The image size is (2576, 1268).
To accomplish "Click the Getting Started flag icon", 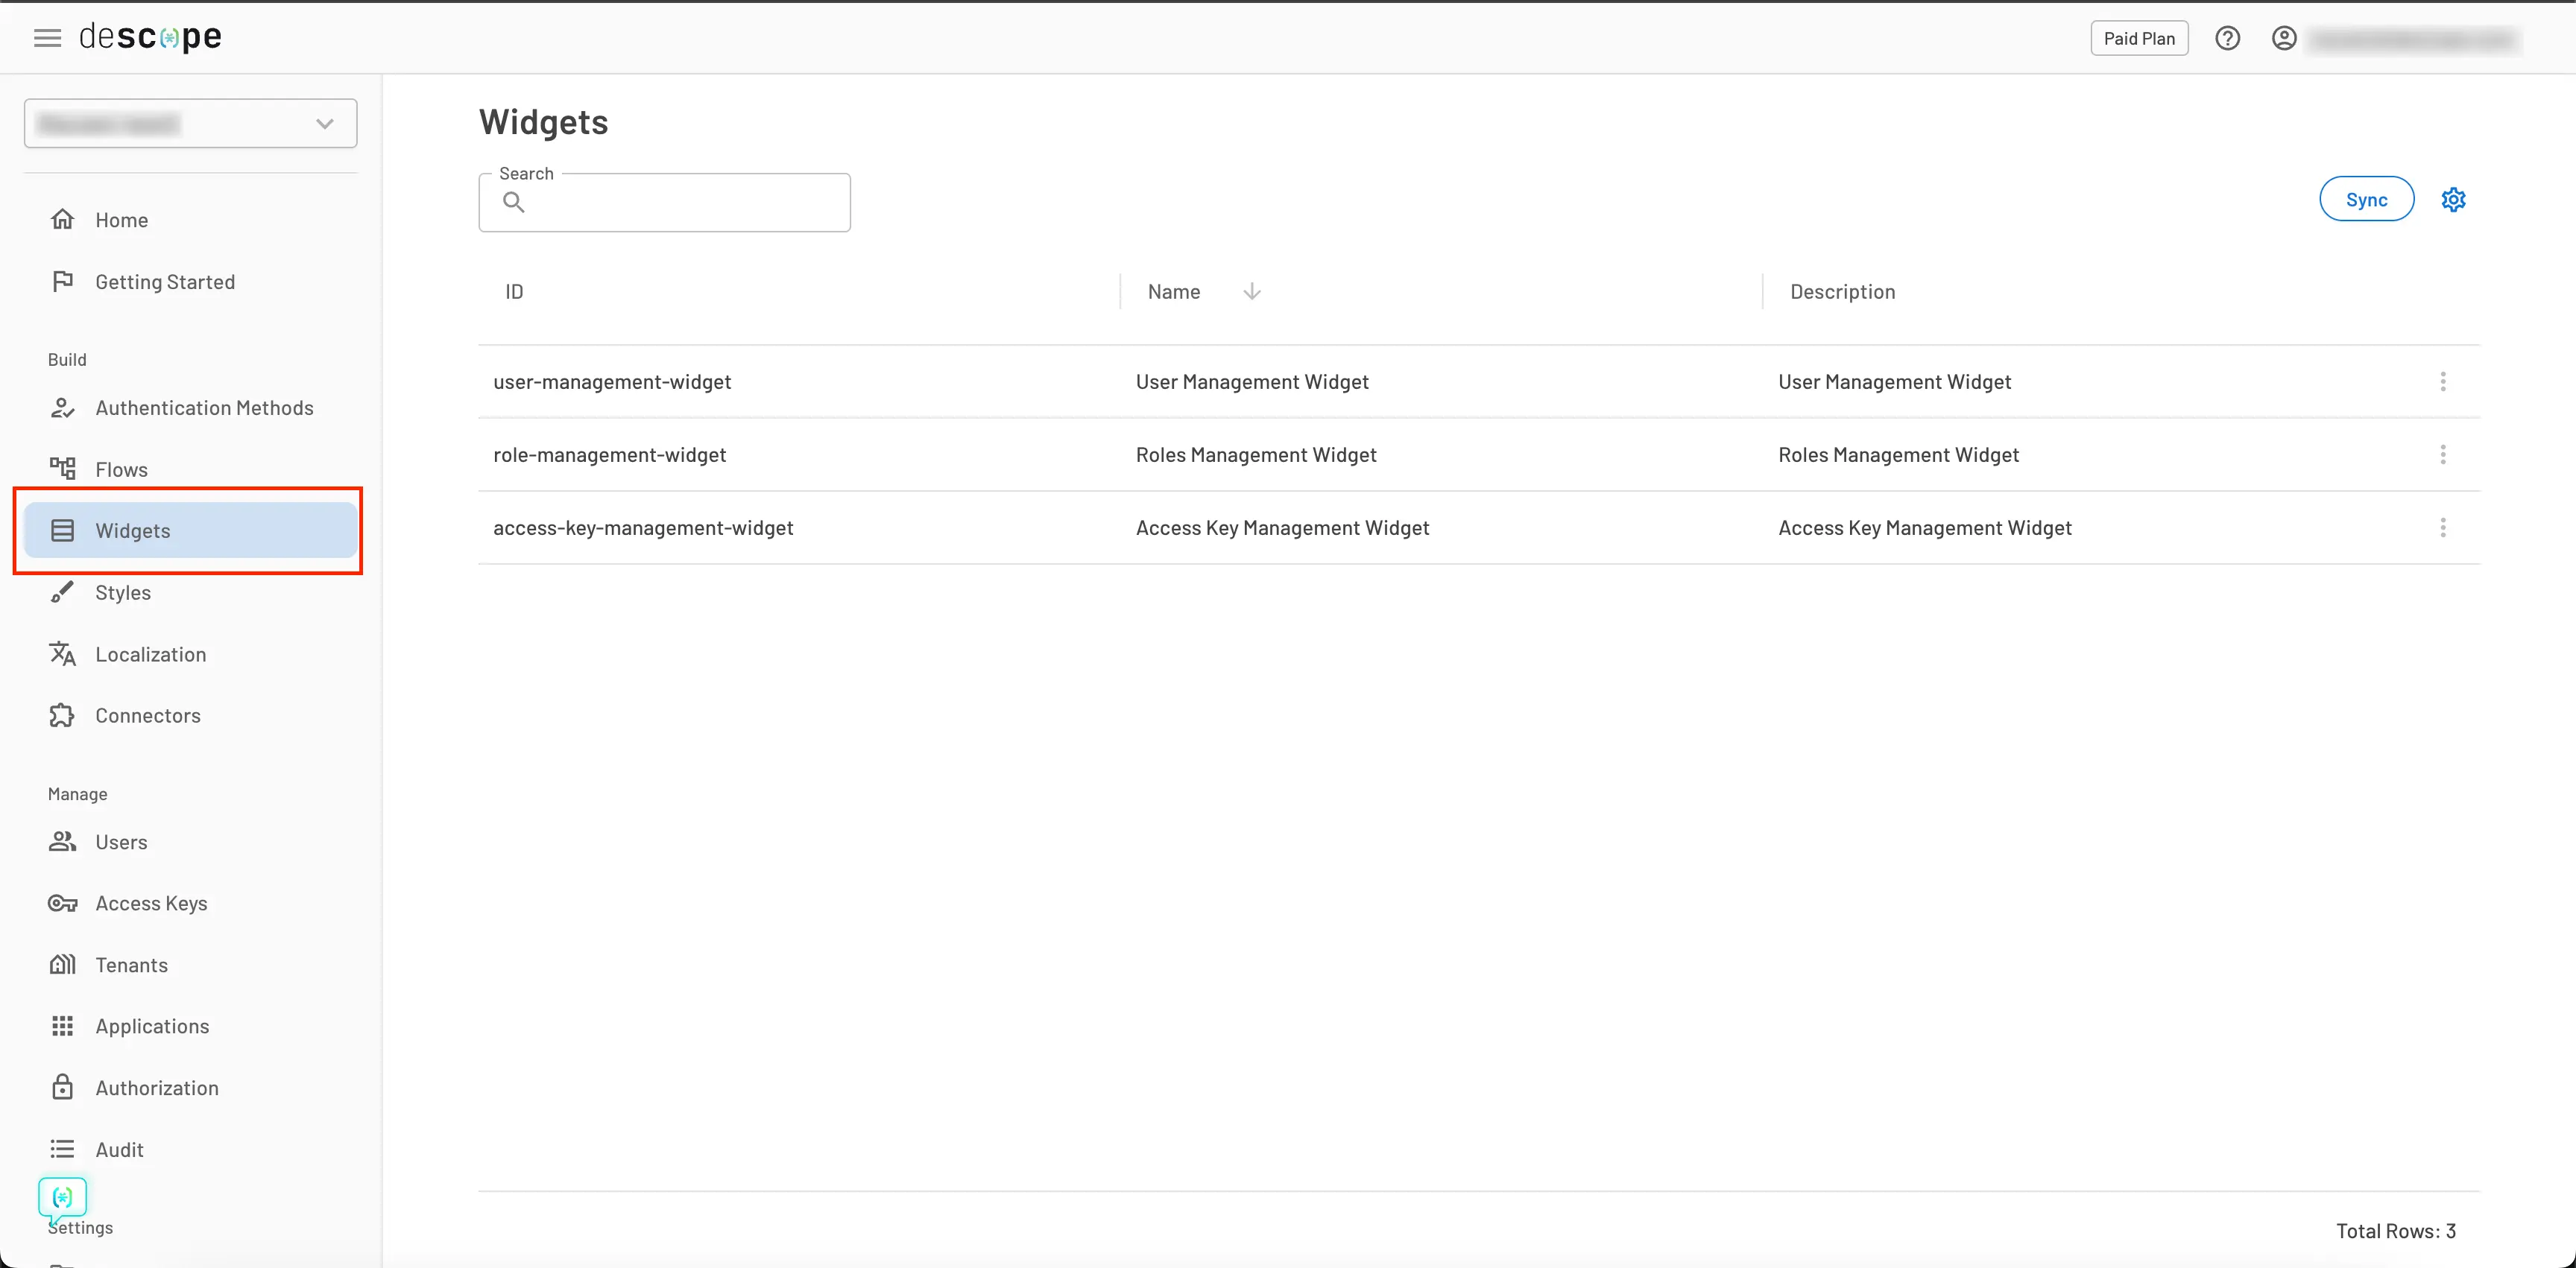I will pos(62,281).
